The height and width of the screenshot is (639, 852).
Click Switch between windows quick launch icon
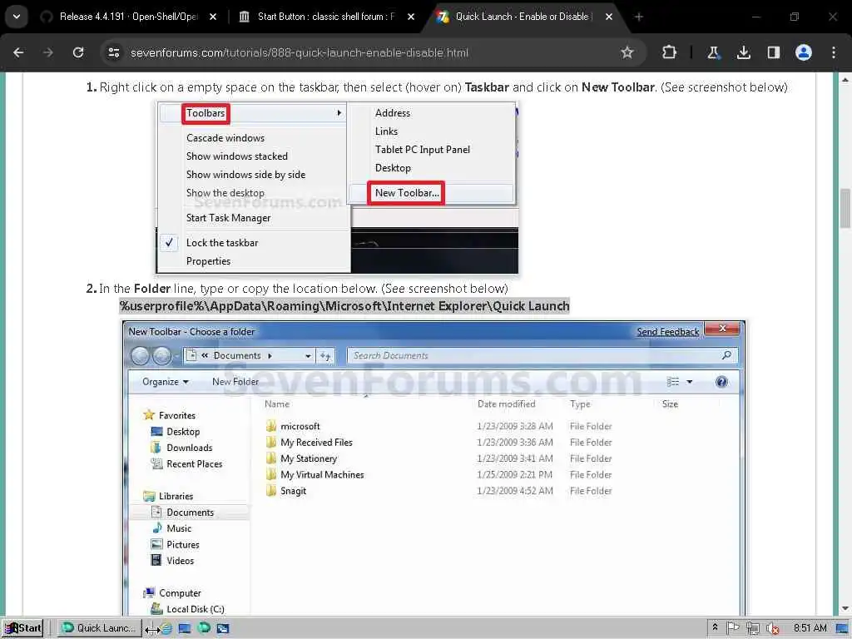click(x=223, y=629)
